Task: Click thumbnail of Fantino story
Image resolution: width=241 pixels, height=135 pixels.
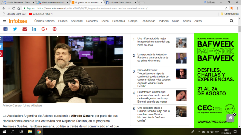Action: click(x=181, y=58)
